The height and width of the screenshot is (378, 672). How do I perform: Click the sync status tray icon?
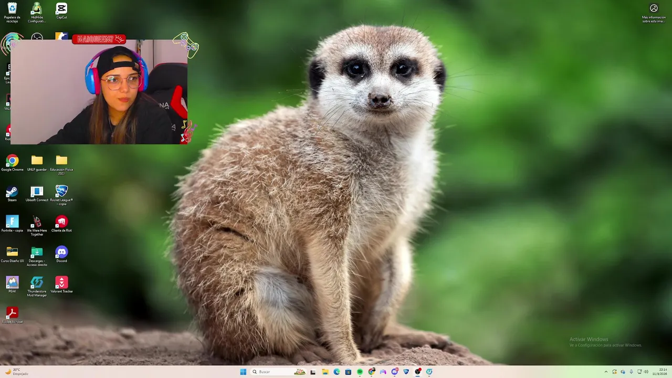(x=614, y=372)
